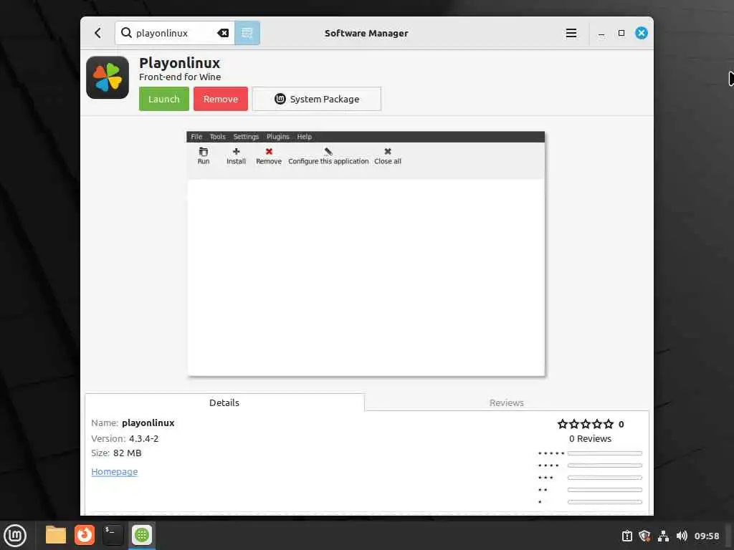Click the five-star rating bar
Screen dimensions: 734x550
[604, 453]
